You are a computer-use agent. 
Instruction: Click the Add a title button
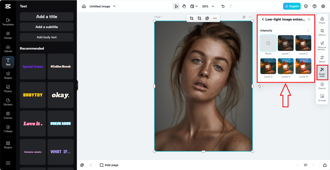47,16
